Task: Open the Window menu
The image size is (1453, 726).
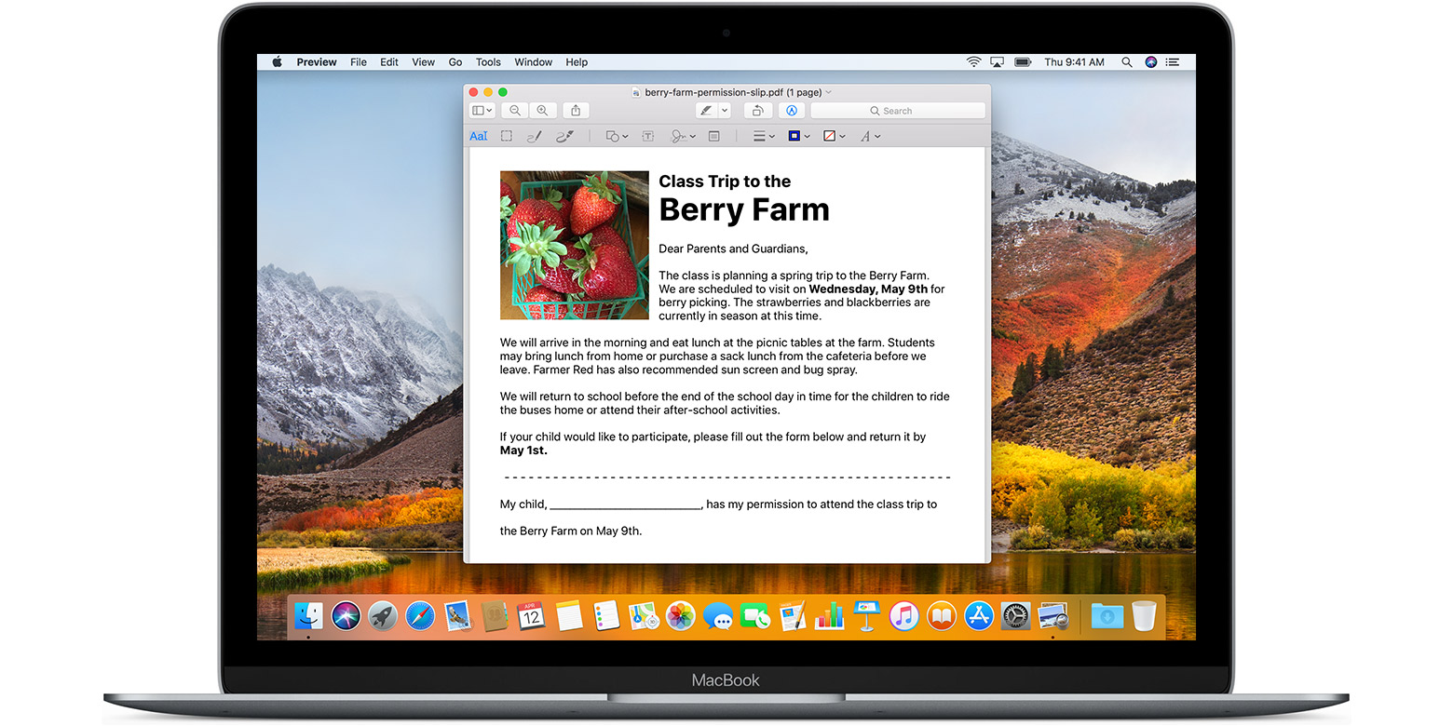Action: click(x=533, y=61)
